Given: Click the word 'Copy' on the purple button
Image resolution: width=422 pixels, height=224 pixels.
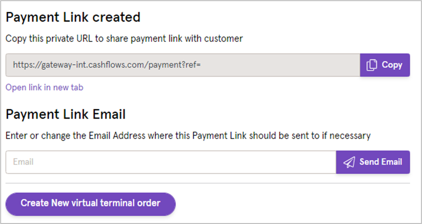Looking at the screenshot, I should (x=392, y=65).
